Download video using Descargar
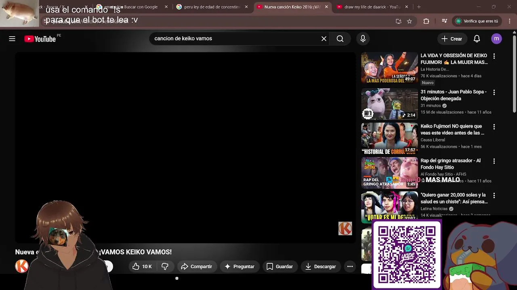 pos(321,267)
